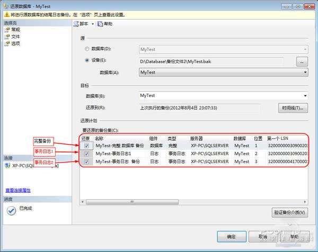Screen dimensions: 318x252
Task: Click the bottom 帮助 button
Action: pos(295,237)
